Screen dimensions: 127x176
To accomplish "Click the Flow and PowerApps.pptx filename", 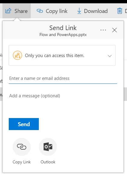I will coord(63,35).
